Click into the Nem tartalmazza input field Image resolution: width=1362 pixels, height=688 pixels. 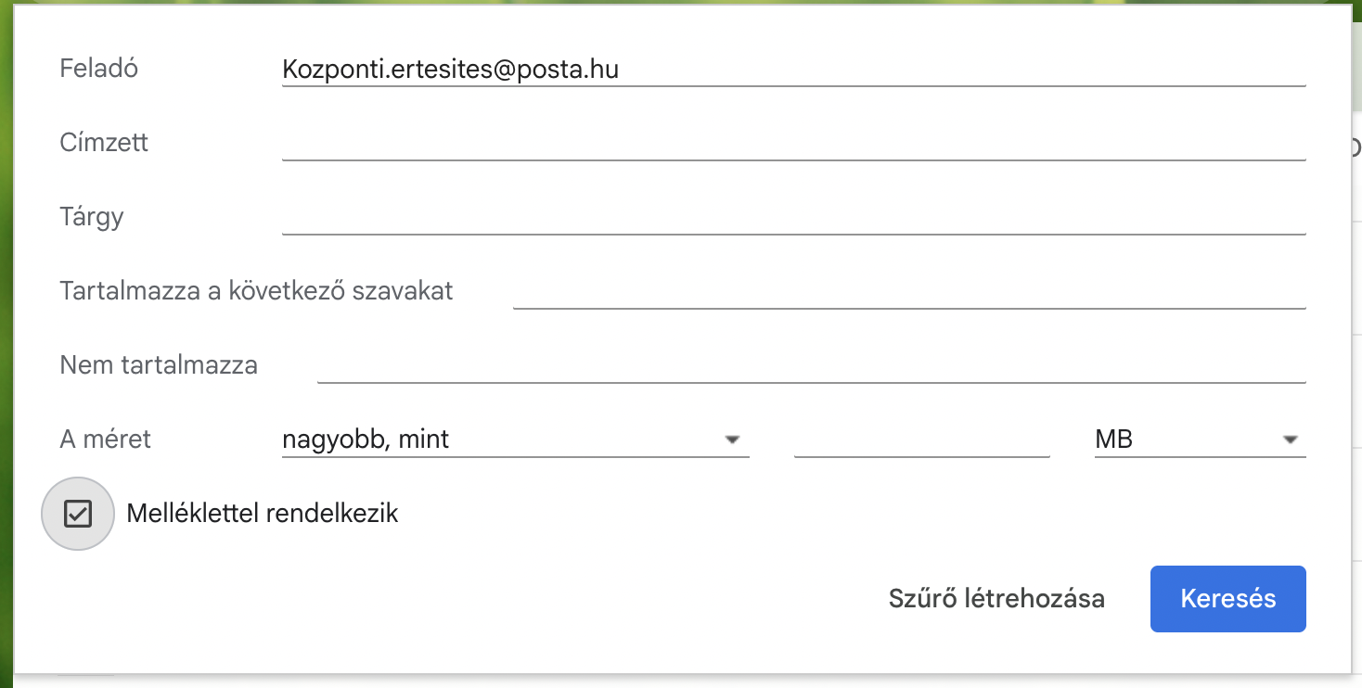811,365
